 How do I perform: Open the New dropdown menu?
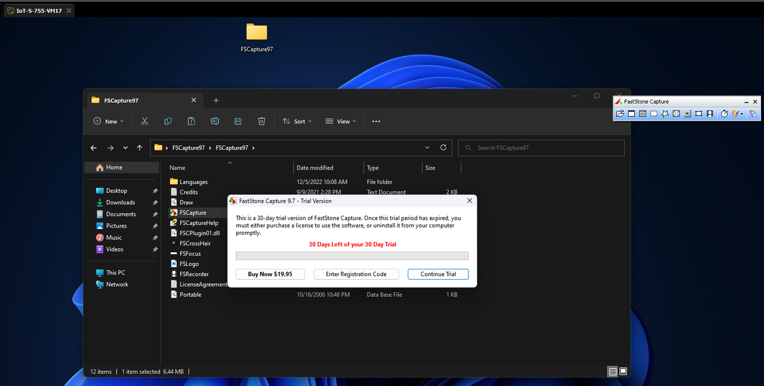[109, 121]
